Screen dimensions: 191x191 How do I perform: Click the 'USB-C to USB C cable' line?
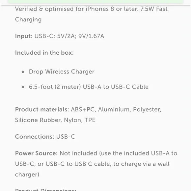tap(78, 164)
